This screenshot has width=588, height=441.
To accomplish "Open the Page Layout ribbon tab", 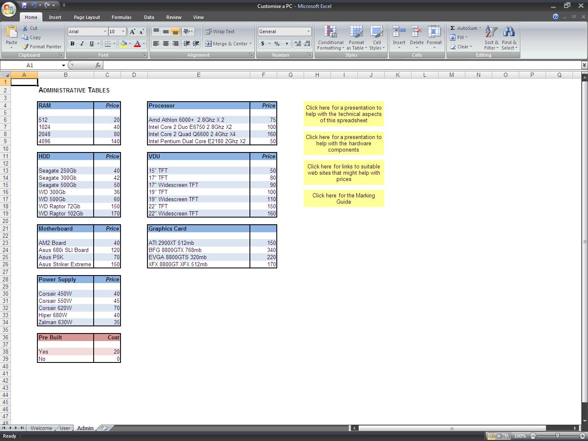I will point(87,17).
